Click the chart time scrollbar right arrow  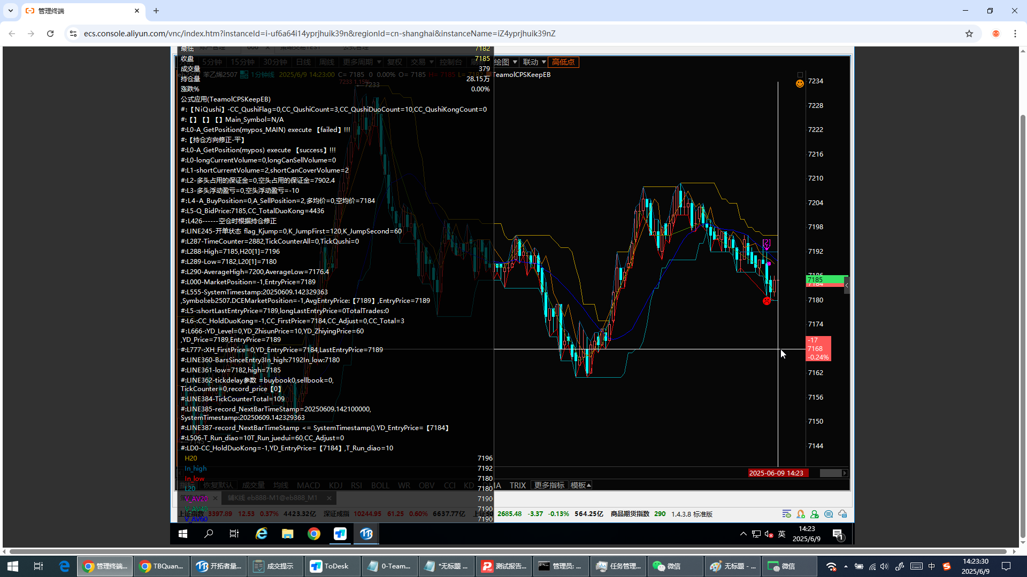(845, 473)
